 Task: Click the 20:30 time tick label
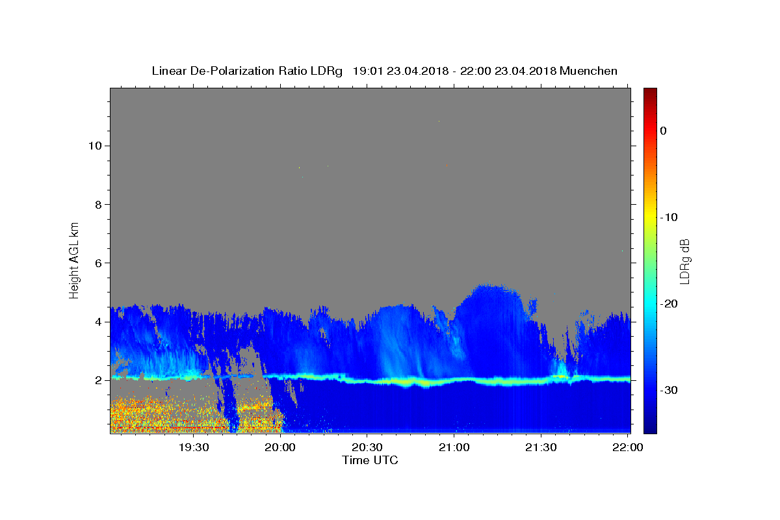click(x=367, y=448)
